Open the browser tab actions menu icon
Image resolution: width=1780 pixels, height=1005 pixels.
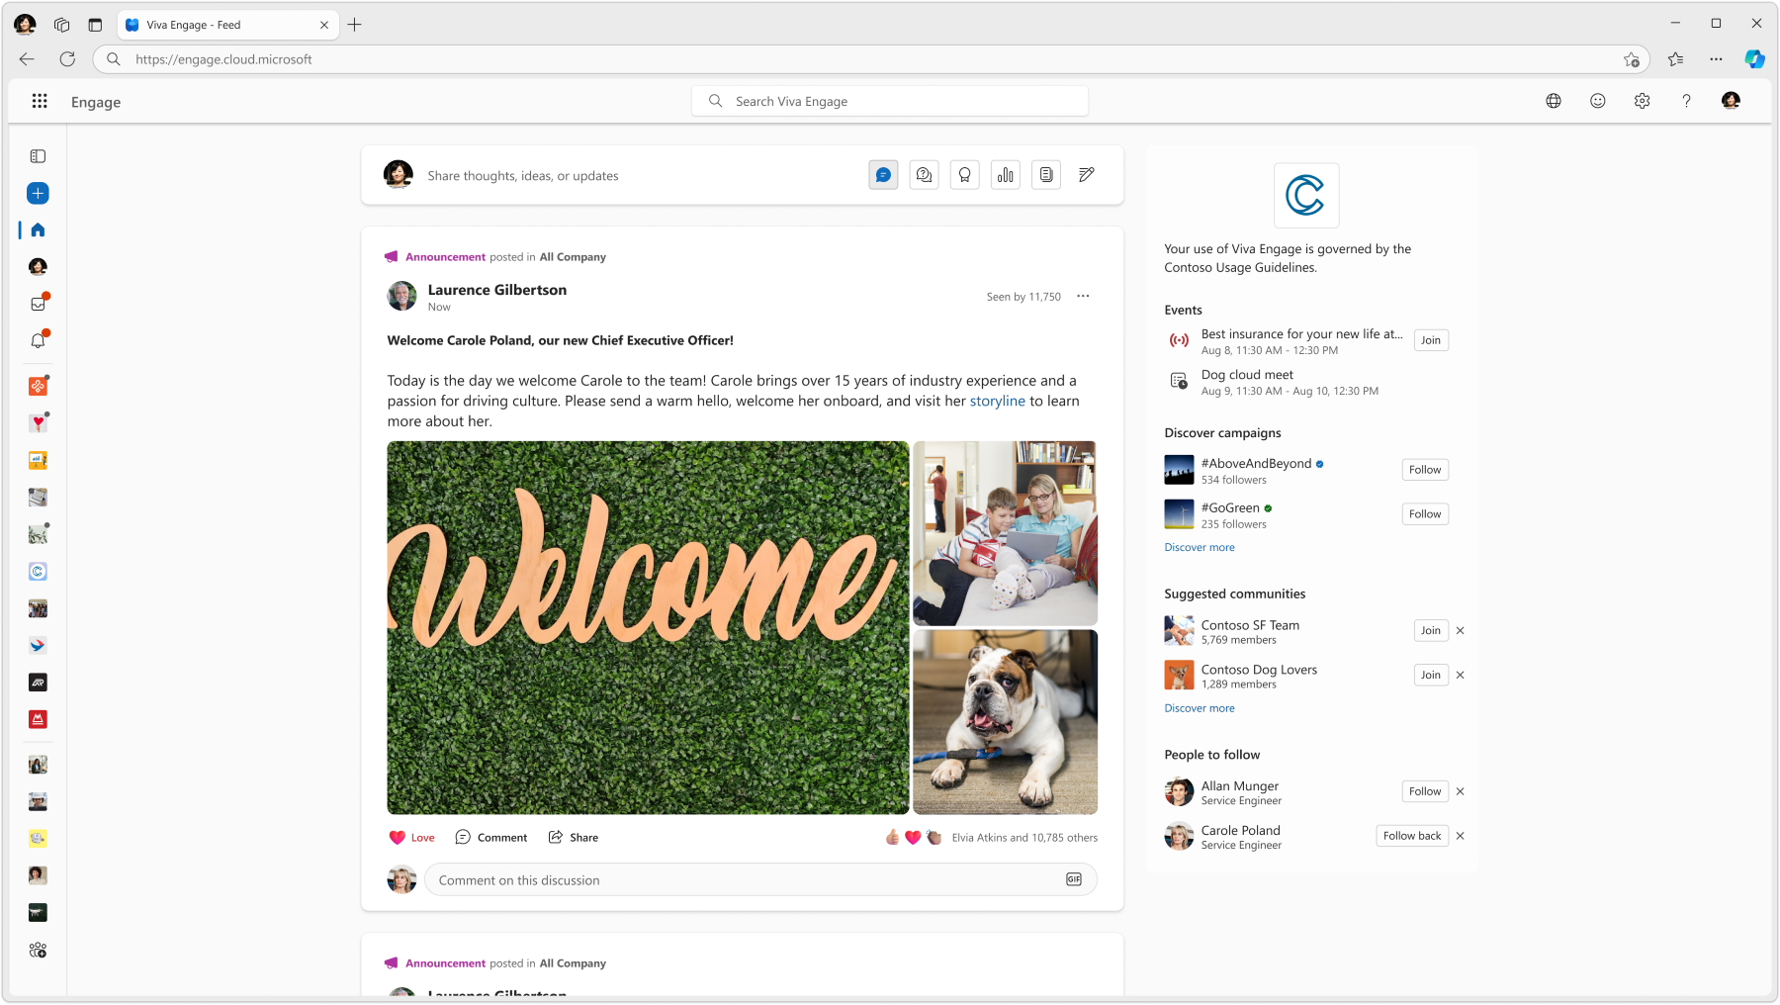pos(95,25)
